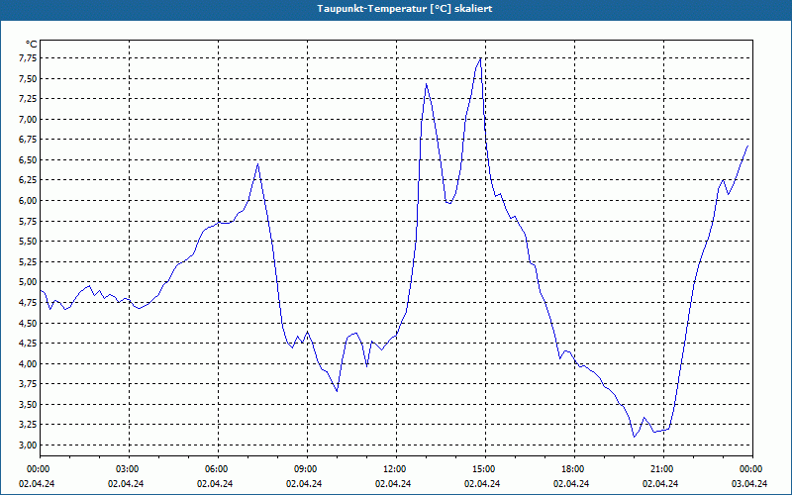Click the curve's lowest point near 20:00
This screenshot has height=495, width=792.
(634, 437)
